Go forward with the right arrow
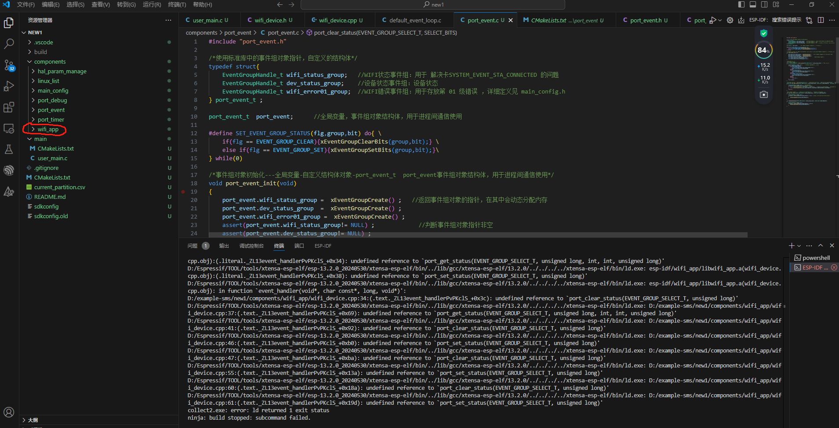 coord(291,4)
